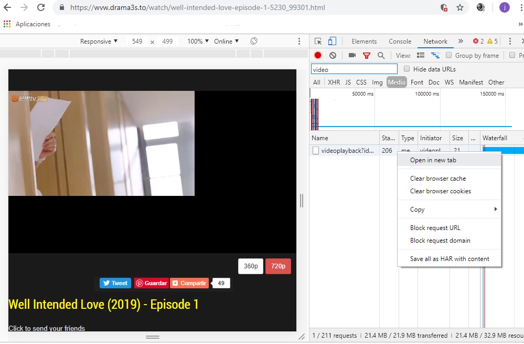Open DevTools customize menu
Screen dimensions: 524x344
coord(510,41)
